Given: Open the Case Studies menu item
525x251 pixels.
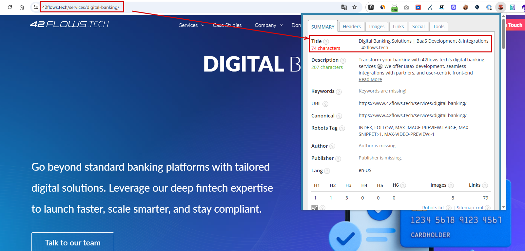Looking at the screenshot, I should [x=227, y=25].
